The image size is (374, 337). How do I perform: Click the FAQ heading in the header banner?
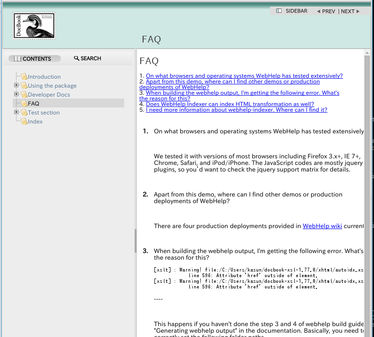tap(152, 39)
